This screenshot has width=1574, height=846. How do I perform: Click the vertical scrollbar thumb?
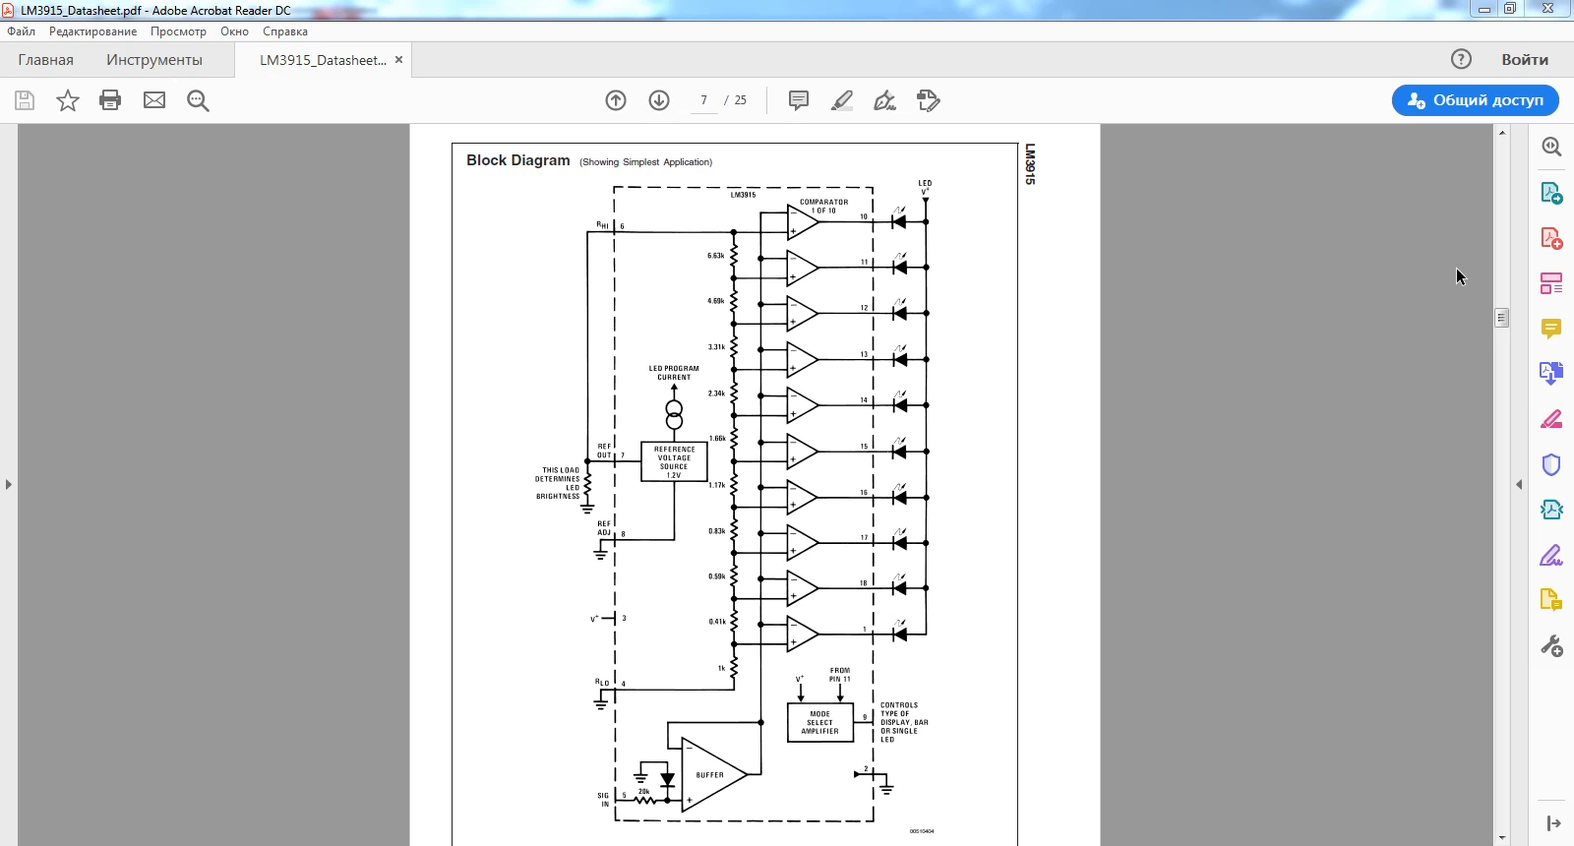click(1501, 318)
